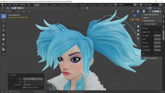Open the pivot point dropdown
This screenshot has height=93, width=165.
point(83,8)
